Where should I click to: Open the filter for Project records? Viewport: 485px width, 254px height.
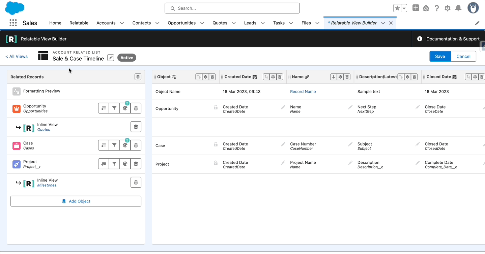click(x=114, y=164)
